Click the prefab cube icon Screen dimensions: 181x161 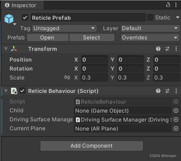click(x=9, y=19)
